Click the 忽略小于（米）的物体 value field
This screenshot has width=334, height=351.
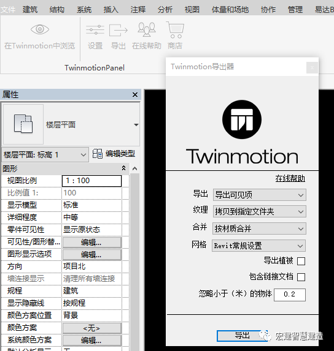(290, 295)
